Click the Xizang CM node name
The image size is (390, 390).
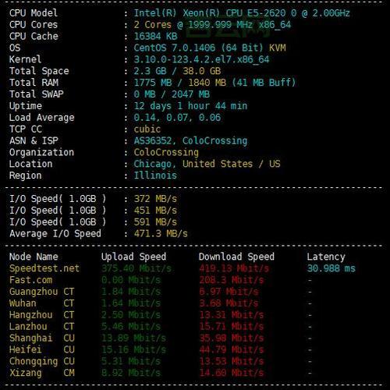click(x=42, y=373)
